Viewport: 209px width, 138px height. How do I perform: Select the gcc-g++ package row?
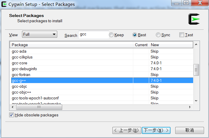click(102, 80)
